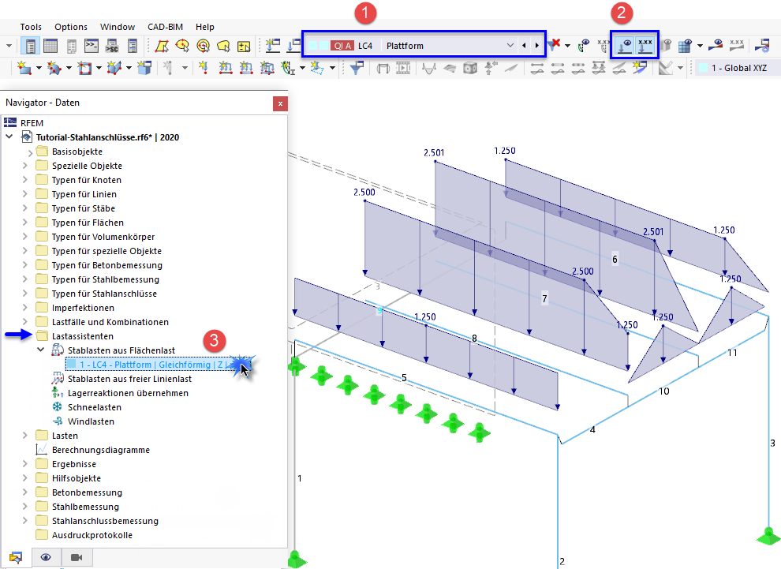781x569 pixels.
Task: Open the 1 - Global XYZ coordinate dropdown
Action: 738,68
